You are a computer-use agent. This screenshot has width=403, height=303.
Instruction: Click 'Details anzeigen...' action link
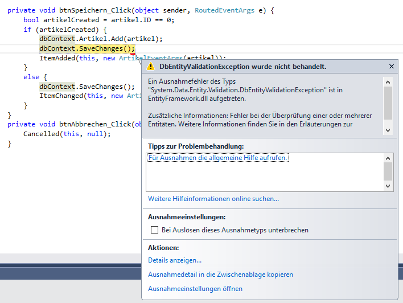click(175, 260)
